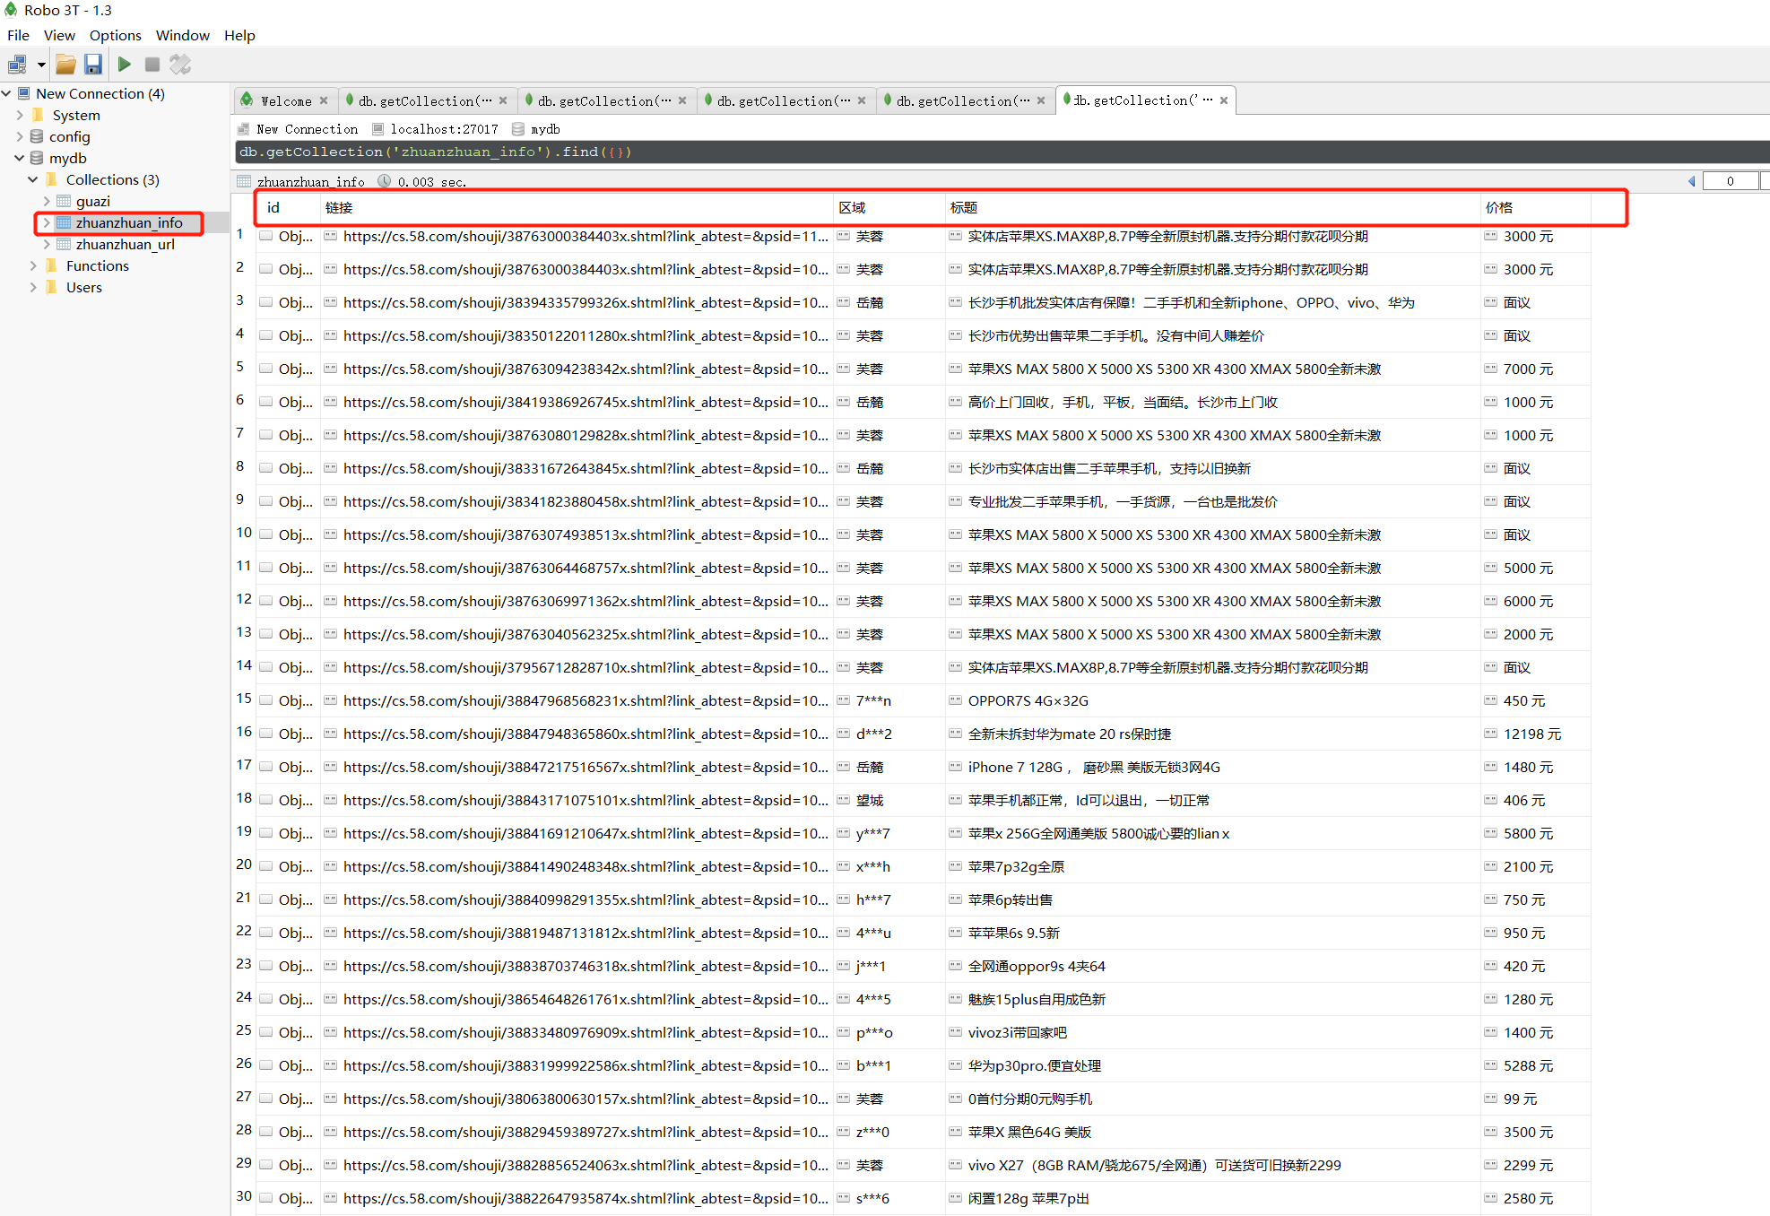This screenshot has height=1216, width=1770.
Task: Click the query editor text field
Action: point(1002,152)
